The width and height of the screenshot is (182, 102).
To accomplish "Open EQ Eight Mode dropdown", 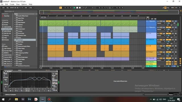I will click(55, 77).
